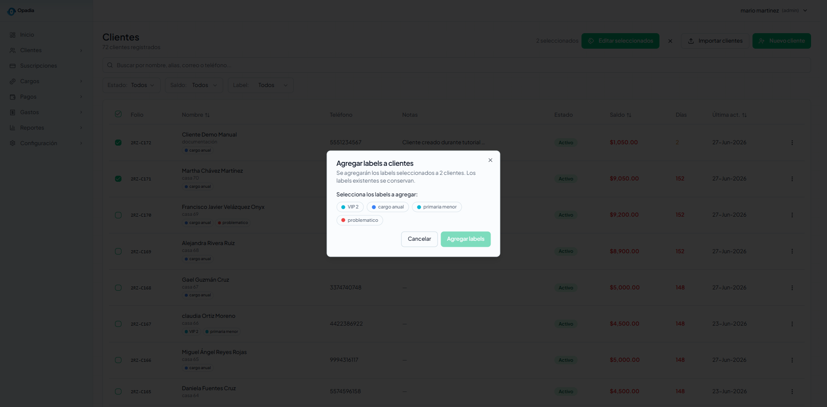The image size is (827, 407).
Task: Open Clientes in the sidebar
Action: (x=46, y=50)
